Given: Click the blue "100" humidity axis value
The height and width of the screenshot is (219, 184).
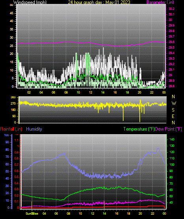Looking at the screenshot, I should point(6,135).
